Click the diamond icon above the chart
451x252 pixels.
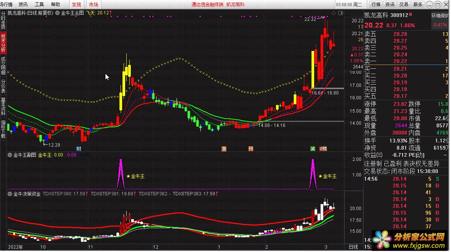pyautogui.click(x=334, y=13)
